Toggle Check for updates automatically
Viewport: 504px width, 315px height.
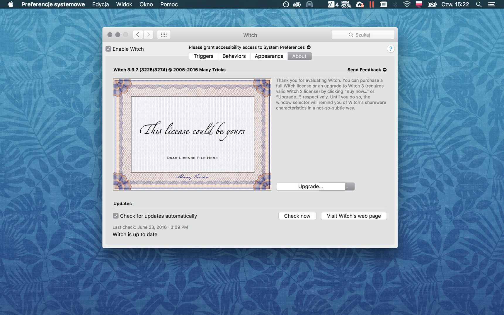[x=116, y=216]
